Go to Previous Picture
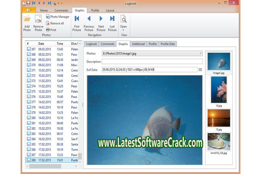 pyautogui.click(x=89, y=19)
